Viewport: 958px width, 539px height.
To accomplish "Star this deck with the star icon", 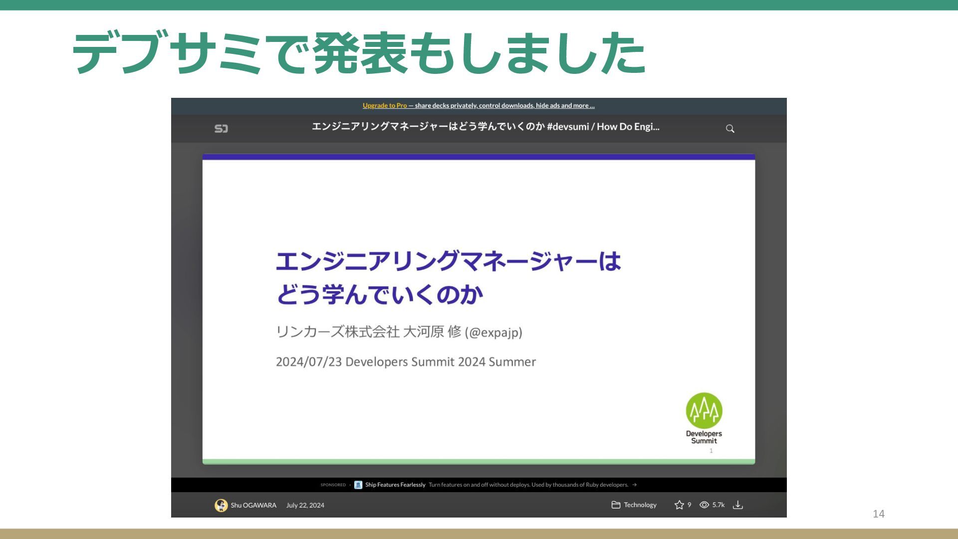I will 679,505.
